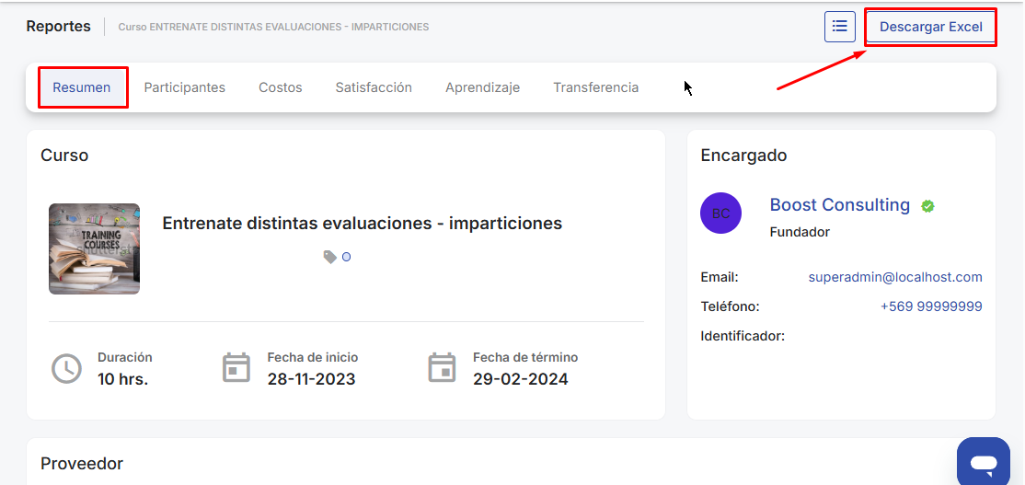Open the Costos tab
This screenshot has height=485, width=1025.
281,87
